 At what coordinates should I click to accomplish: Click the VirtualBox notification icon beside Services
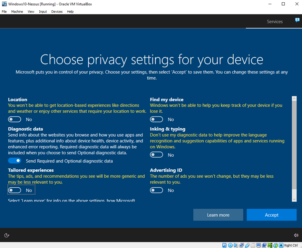pyautogui.click(x=297, y=20)
